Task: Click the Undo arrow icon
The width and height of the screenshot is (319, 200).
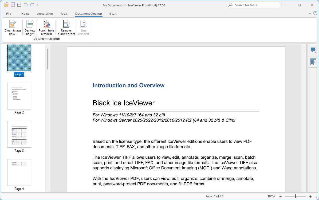Action: coord(26,5)
